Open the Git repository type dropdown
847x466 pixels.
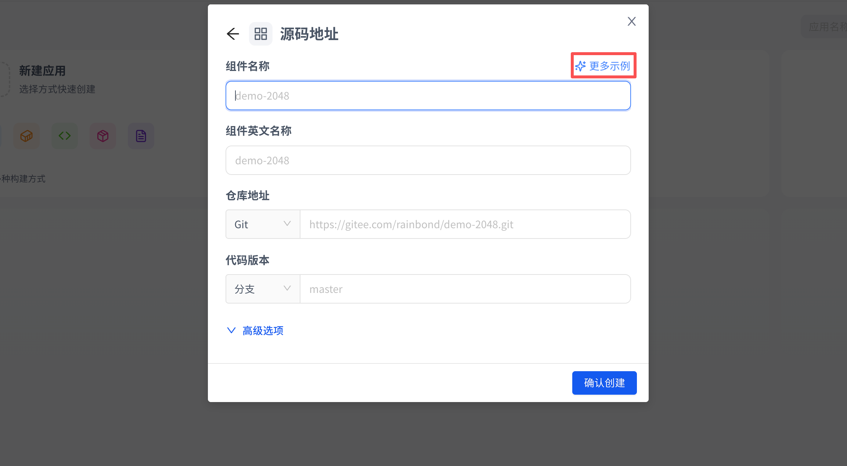(263, 224)
